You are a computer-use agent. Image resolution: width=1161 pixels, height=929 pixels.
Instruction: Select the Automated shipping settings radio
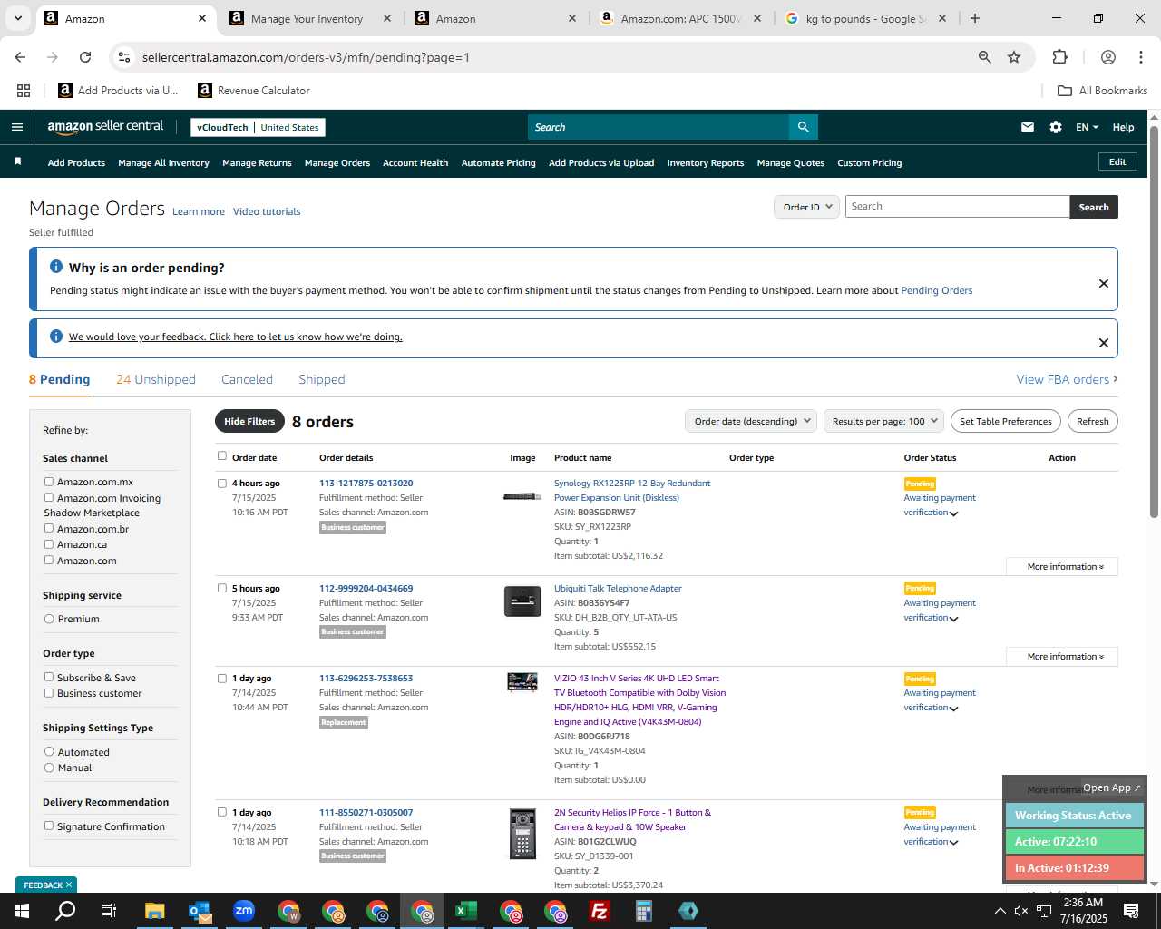[49, 751]
